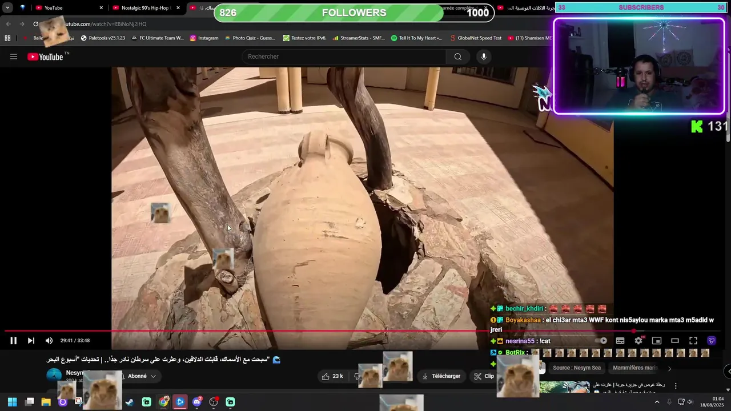This screenshot has width=731, height=411.
Task: Open three-dot menu on suggested video
Action: click(676, 386)
